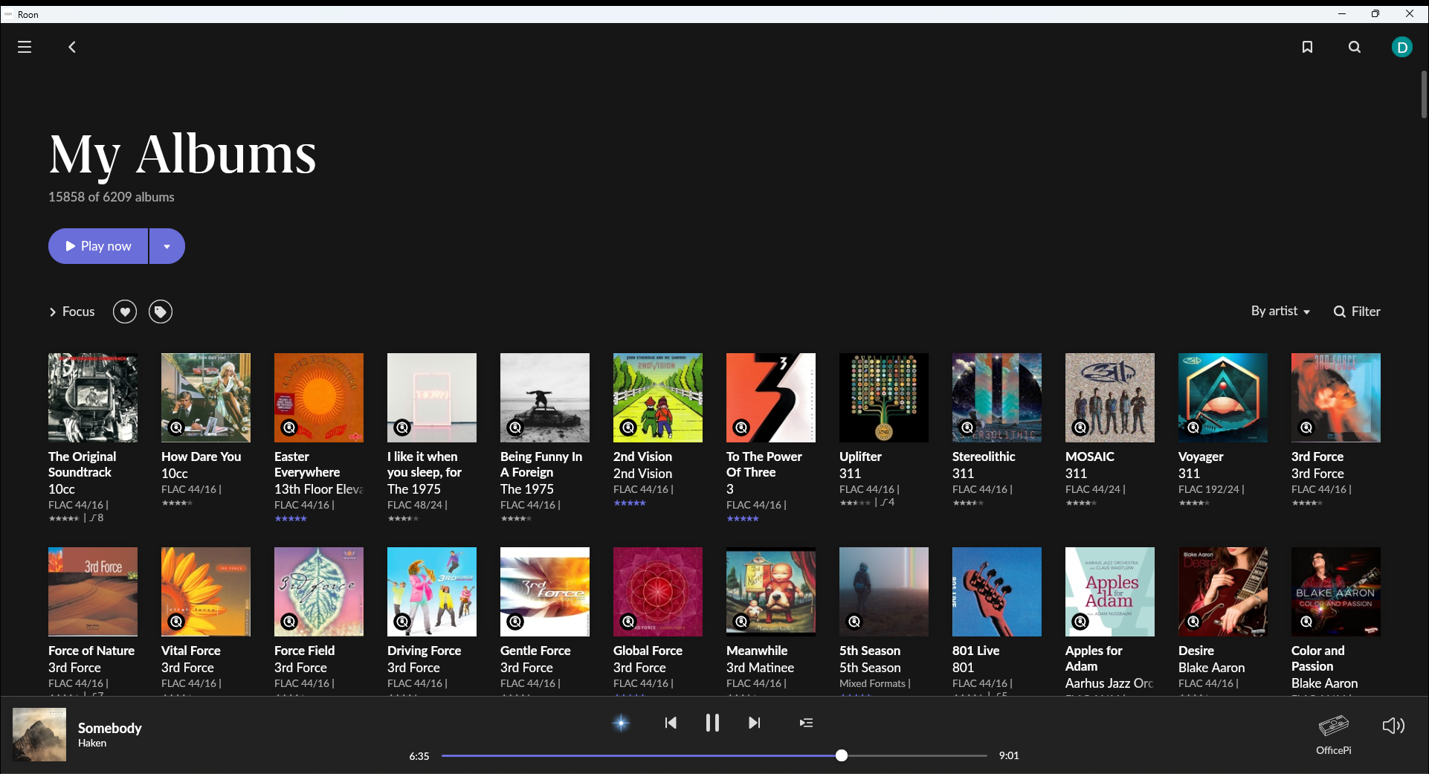Open Roon Radio sparkle icon
The image size is (1429, 774).
622,723
